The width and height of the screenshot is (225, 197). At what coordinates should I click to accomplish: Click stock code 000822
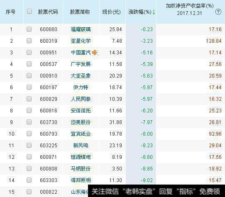tap(49, 192)
